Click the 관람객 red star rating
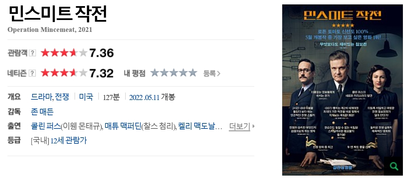Viewport: 408px width, 180px height. [64, 53]
